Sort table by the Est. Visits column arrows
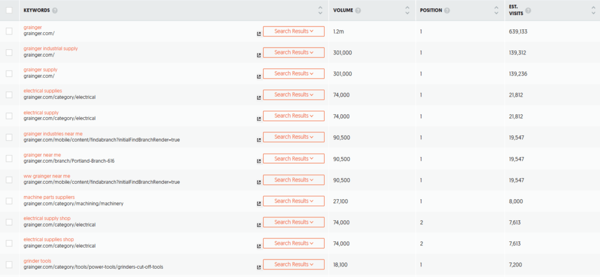 (594, 11)
